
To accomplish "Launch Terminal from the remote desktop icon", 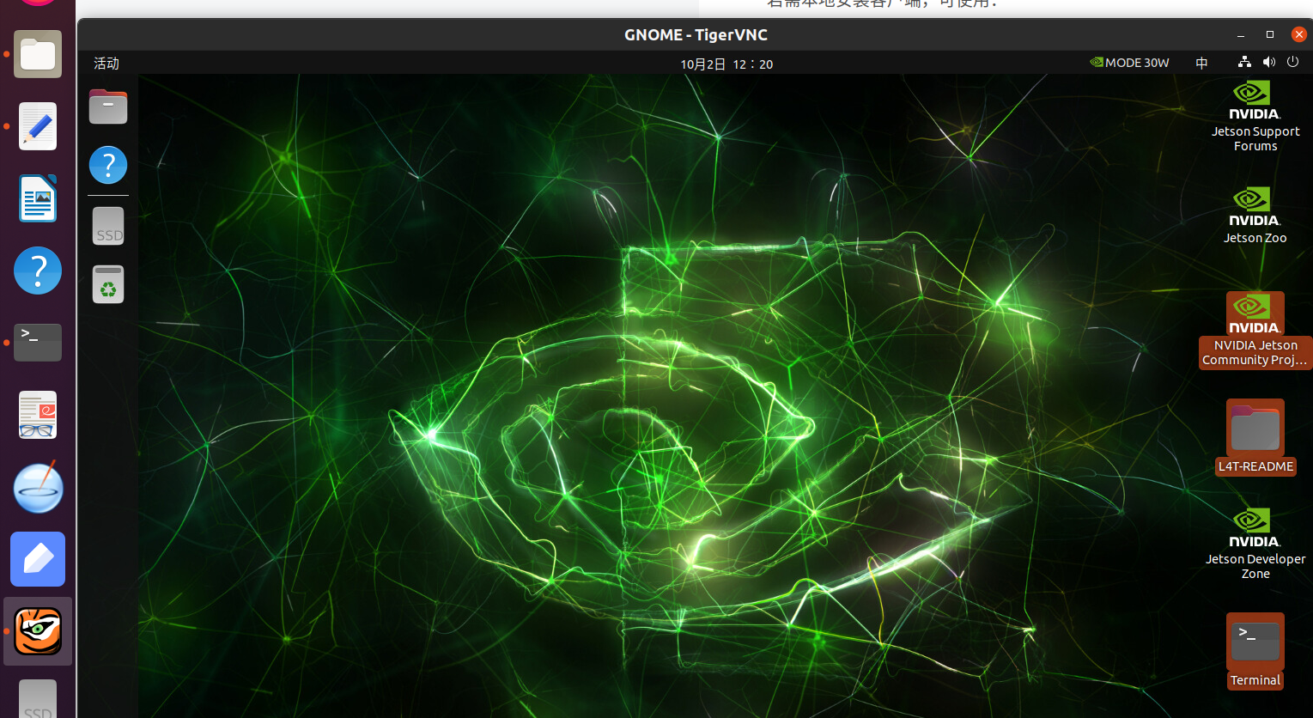I will point(1255,650).
